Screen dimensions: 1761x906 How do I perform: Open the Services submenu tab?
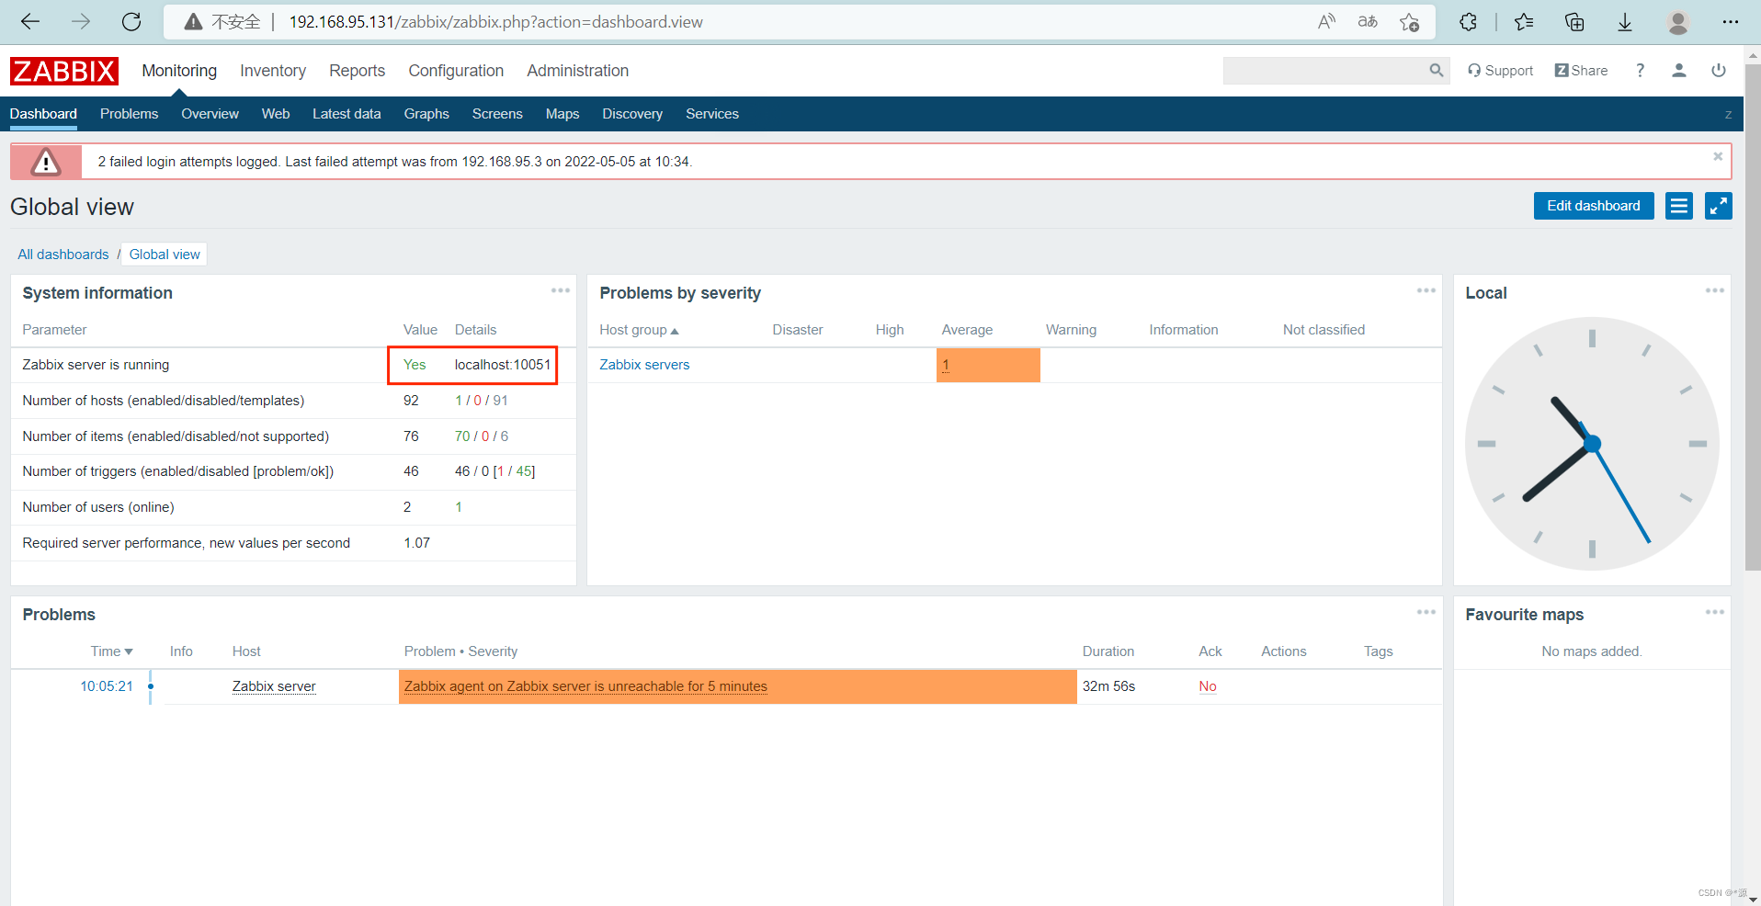712,114
